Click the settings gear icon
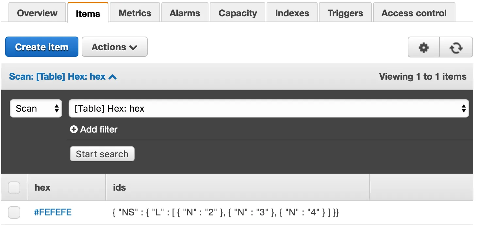This screenshot has height=235, width=477. (x=423, y=47)
